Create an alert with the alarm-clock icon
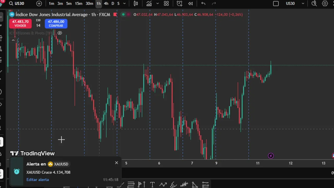The image size is (334, 188). 180,3
